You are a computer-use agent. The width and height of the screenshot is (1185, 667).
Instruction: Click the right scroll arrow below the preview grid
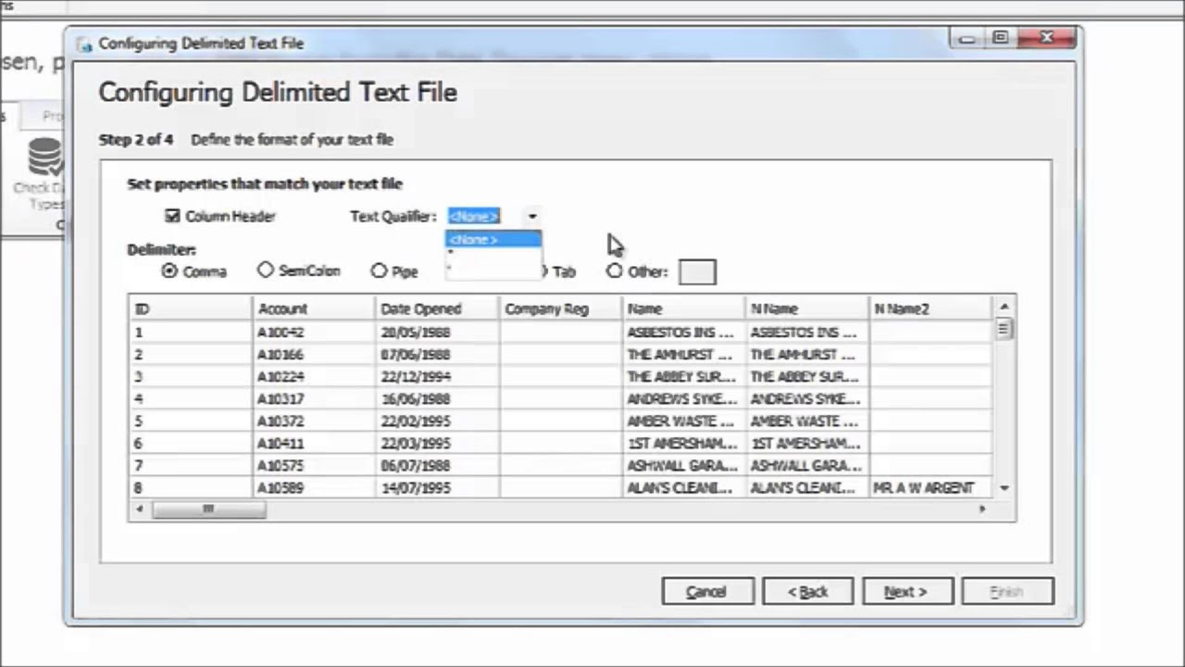(x=981, y=509)
